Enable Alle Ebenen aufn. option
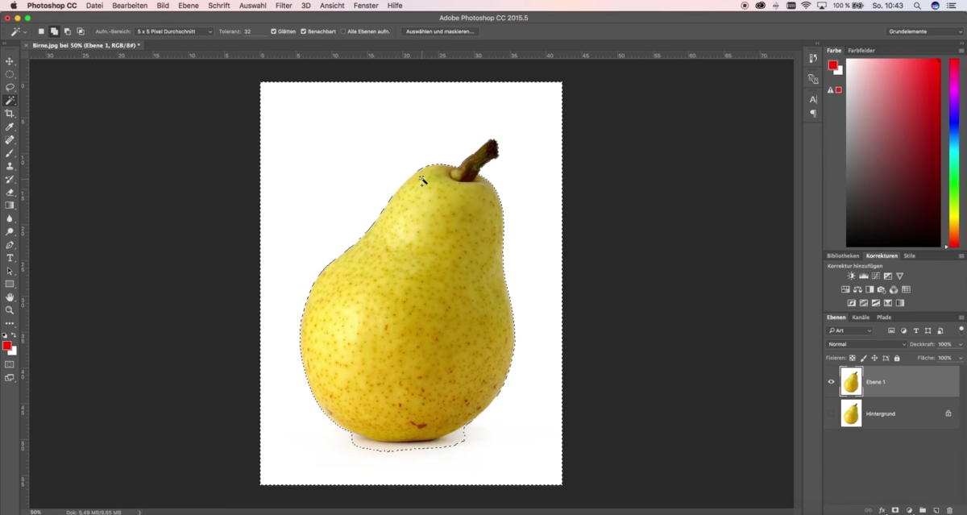Screen dimensions: 967x515 (x=342, y=31)
